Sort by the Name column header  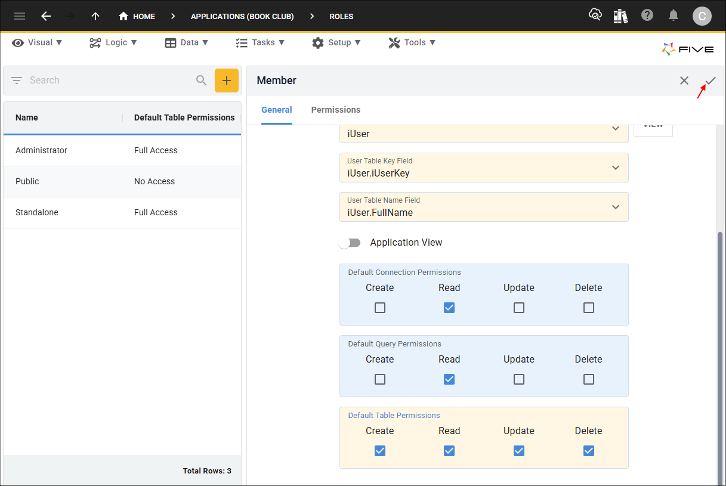tap(27, 117)
